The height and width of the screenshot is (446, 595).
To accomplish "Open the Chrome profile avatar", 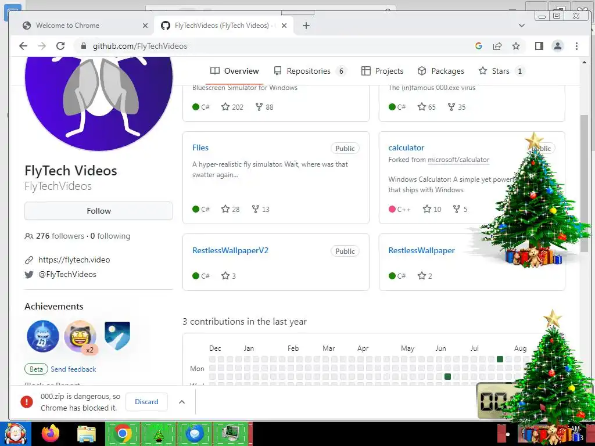I will [557, 46].
